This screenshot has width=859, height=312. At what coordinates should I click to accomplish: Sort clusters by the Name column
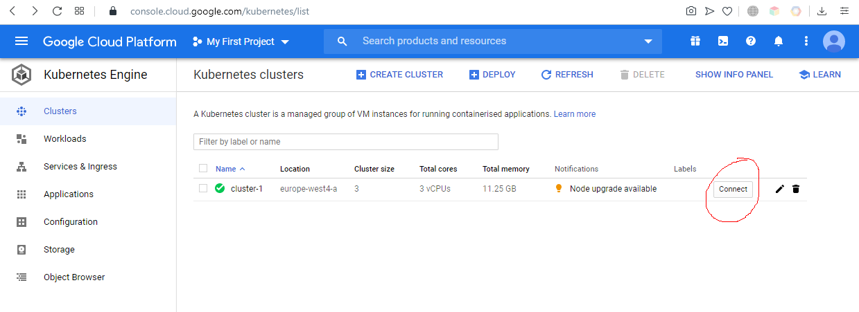[x=226, y=169]
